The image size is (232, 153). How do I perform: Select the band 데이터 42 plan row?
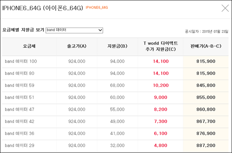(x=115, y=121)
